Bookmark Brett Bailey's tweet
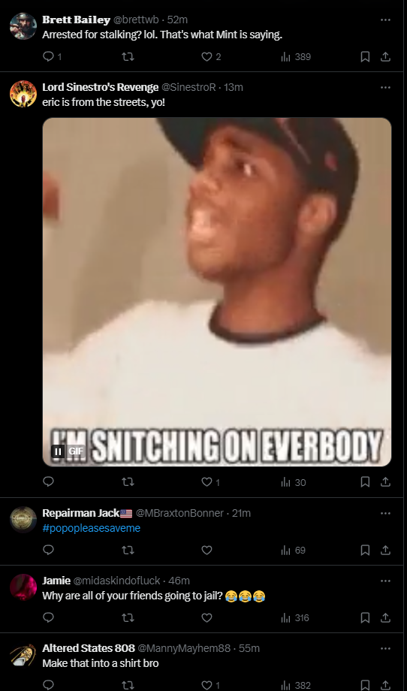The image size is (407, 691). coord(365,57)
